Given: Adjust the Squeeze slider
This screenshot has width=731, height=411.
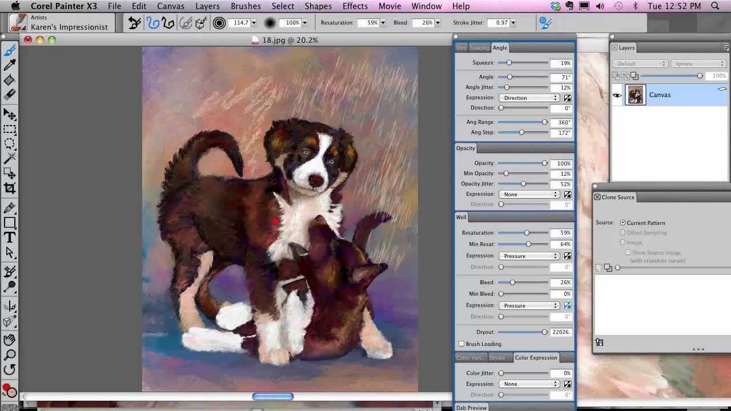Looking at the screenshot, I should tap(523, 63).
